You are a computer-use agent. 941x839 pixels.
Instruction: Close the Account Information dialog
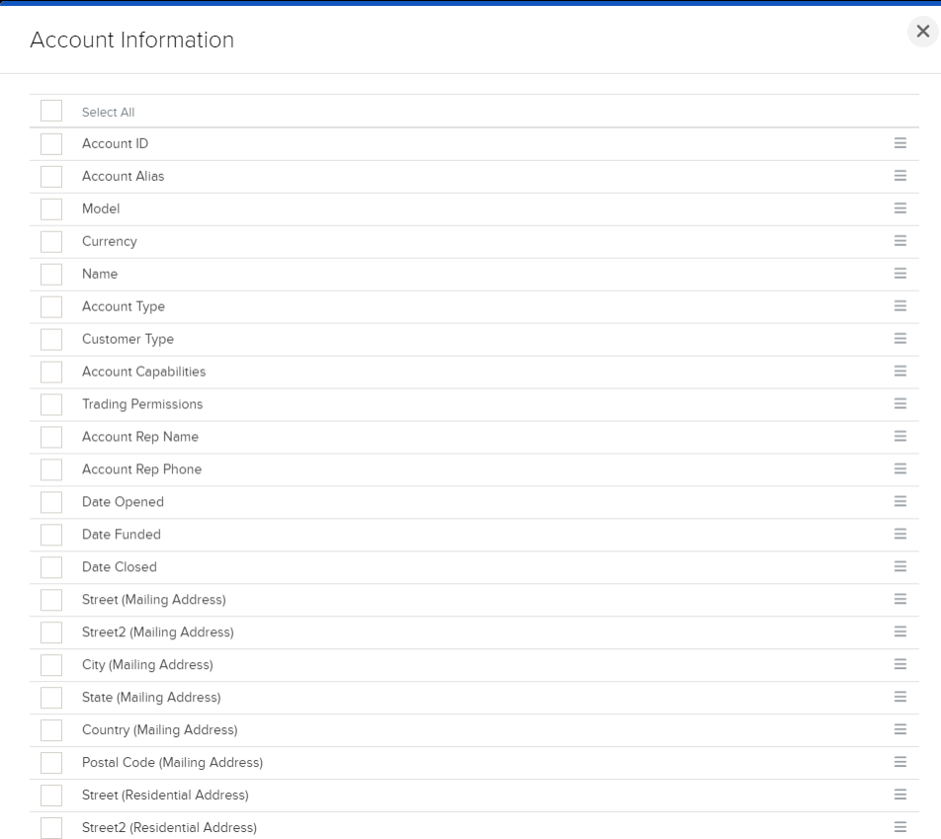923,32
